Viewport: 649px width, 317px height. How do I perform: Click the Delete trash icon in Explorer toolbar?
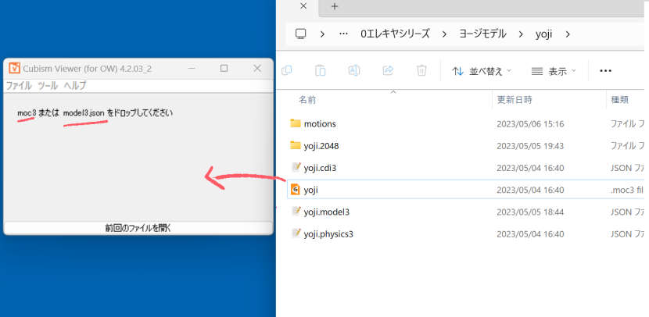click(421, 71)
